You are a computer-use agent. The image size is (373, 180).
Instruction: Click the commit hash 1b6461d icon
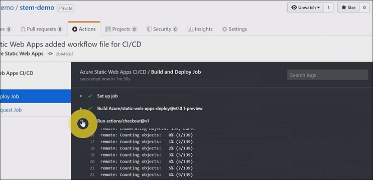pyautogui.click(x=50, y=54)
